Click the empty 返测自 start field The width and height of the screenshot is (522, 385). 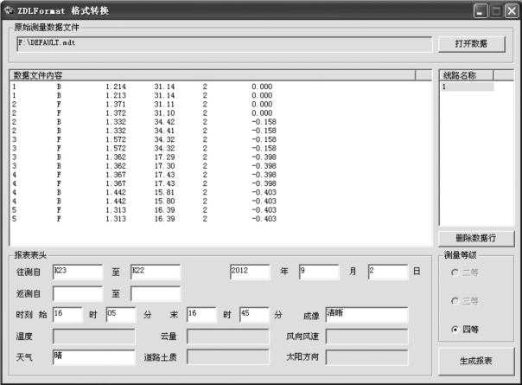pyautogui.click(x=78, y=293)
